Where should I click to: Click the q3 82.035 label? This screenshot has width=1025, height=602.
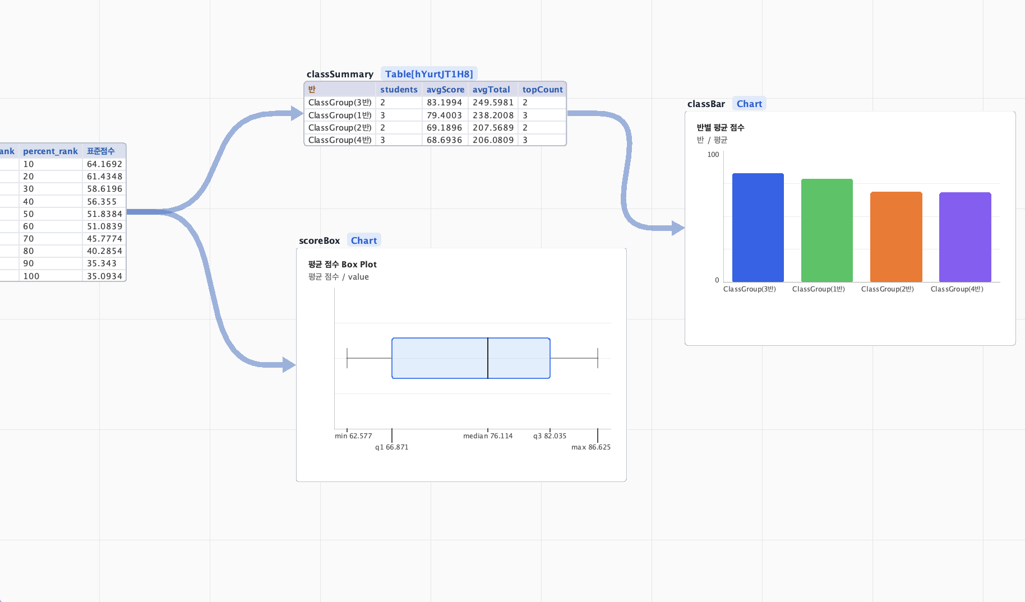click(x=550, y=436)
